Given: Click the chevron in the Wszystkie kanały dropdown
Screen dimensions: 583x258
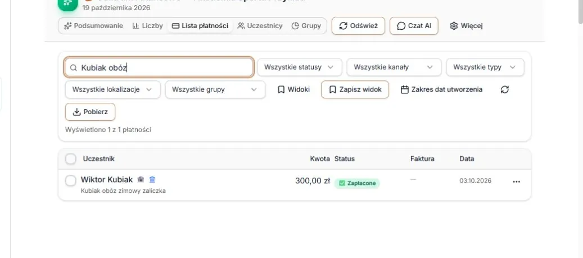Looking at the screenshot, I should 430,67.
